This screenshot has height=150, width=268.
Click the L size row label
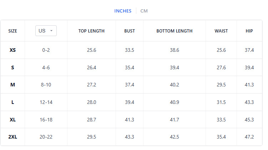pyautogui.click(x=12, y=102)
